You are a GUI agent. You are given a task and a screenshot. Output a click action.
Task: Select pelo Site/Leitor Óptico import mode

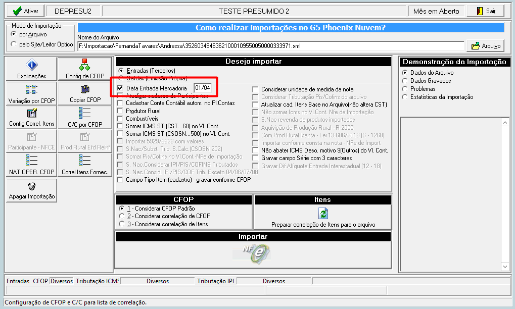coord(14,44)
